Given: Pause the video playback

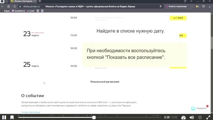Looking at the screenshot, I should 4,117.
